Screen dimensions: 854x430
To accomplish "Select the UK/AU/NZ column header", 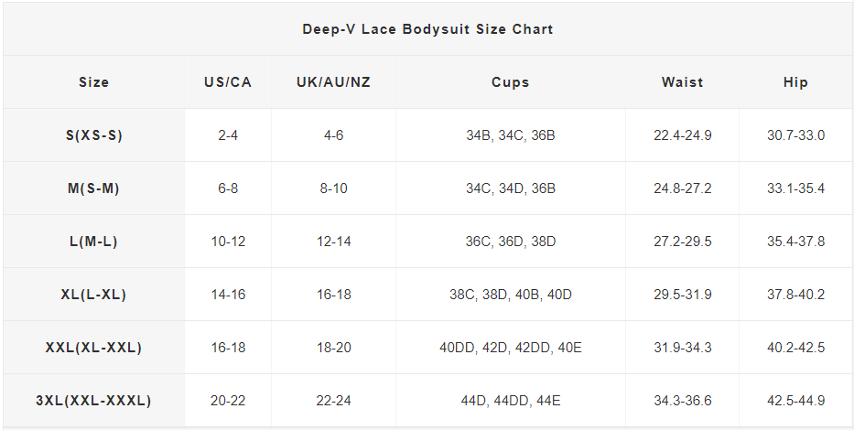I will (333, 82).
